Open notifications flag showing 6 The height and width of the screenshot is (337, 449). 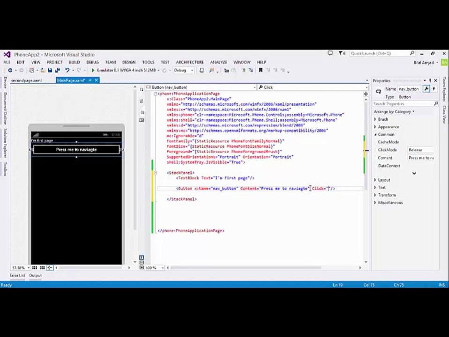[x=342, y=53]
